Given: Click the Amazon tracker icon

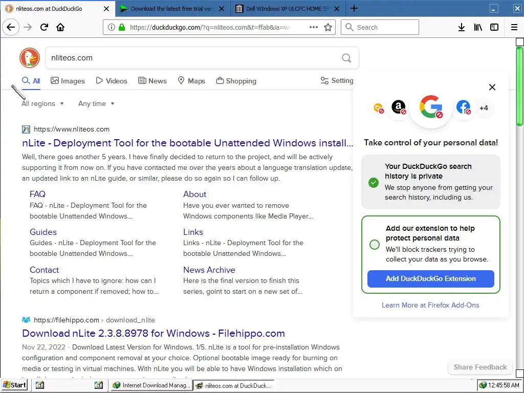Looking at the screenshot, I should pos(398,107).
